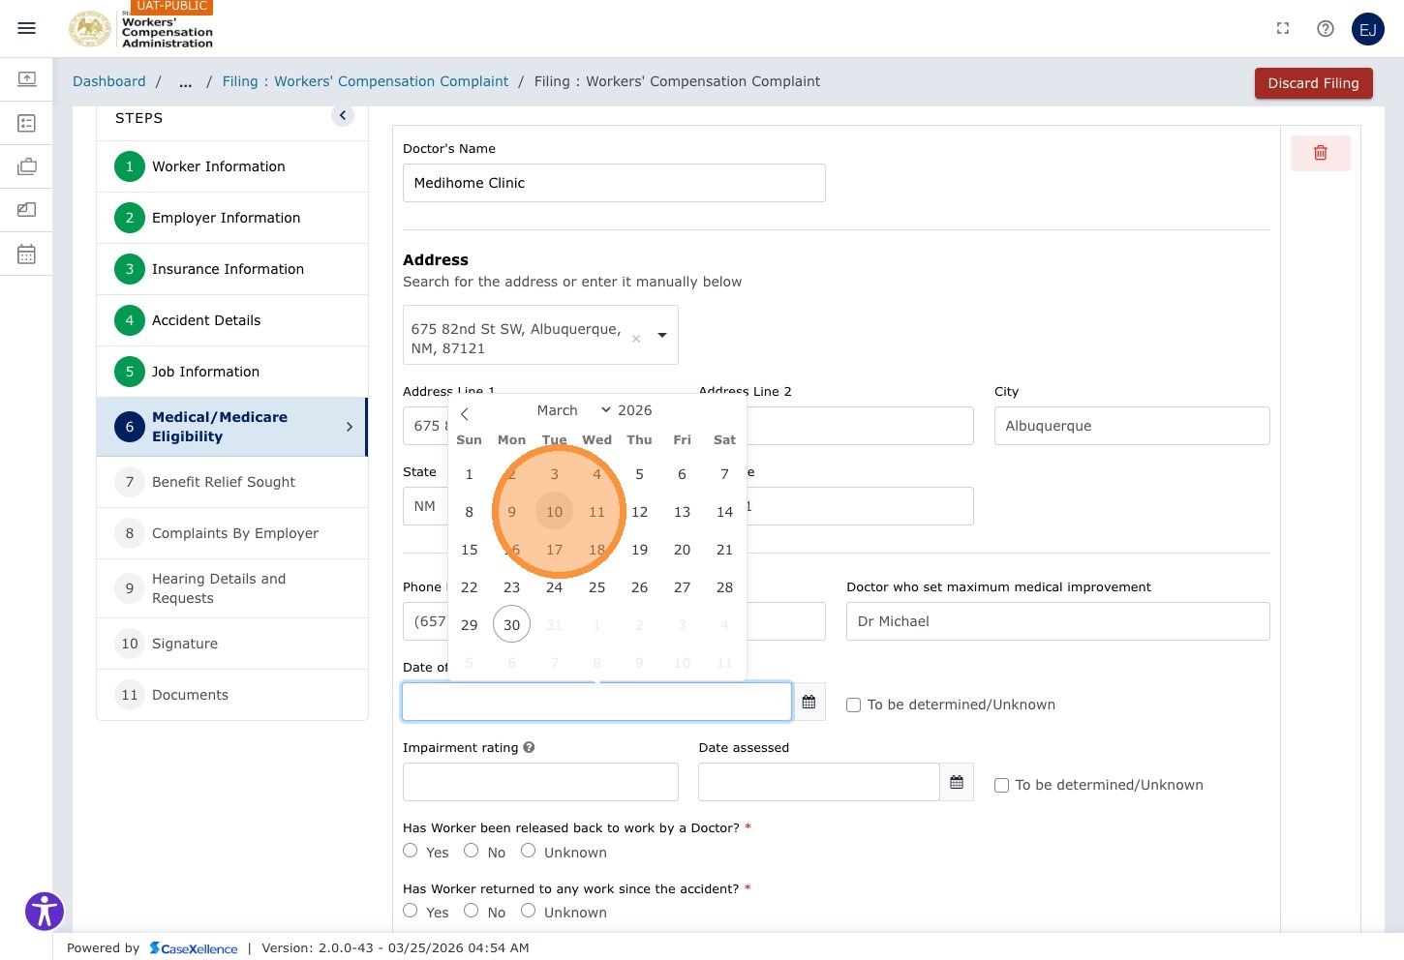
Task: Open the checklist icon in left sidebar
Action: click(x=27, y=123)
